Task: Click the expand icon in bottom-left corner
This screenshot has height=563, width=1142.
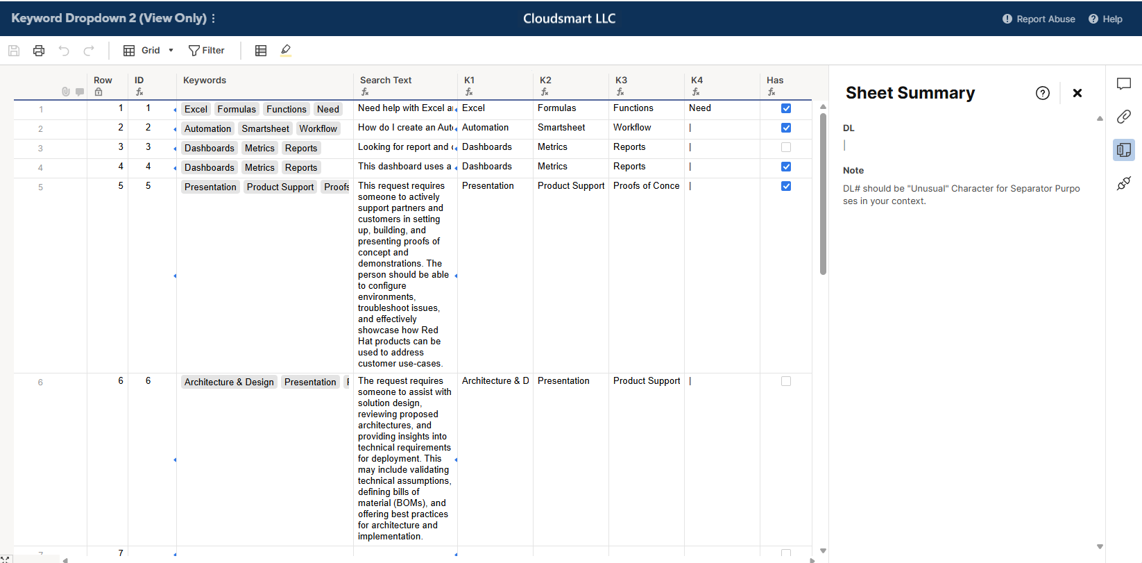Action: coord(6,559)
